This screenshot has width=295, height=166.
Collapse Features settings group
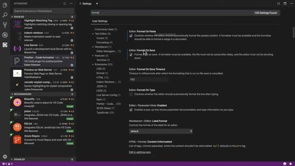pos(93,56)
